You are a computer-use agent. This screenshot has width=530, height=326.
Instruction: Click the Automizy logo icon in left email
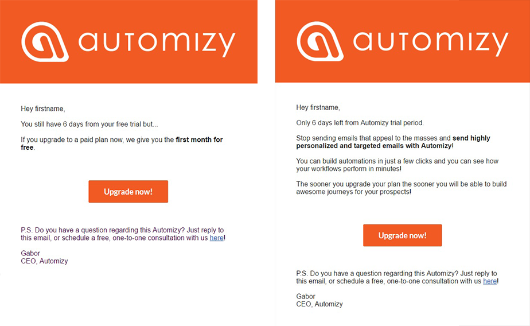pos(45,42)
